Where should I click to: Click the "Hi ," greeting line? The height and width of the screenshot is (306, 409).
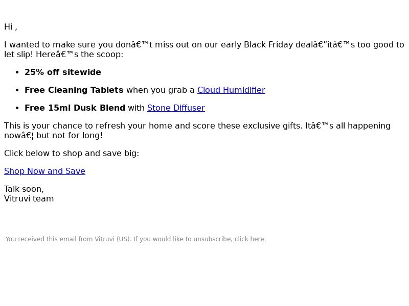[11, 27]
